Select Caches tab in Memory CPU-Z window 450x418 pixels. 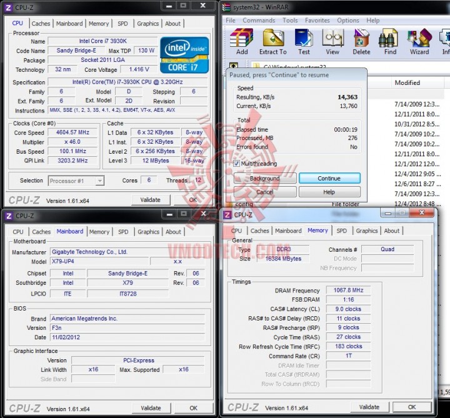(260, 231)
